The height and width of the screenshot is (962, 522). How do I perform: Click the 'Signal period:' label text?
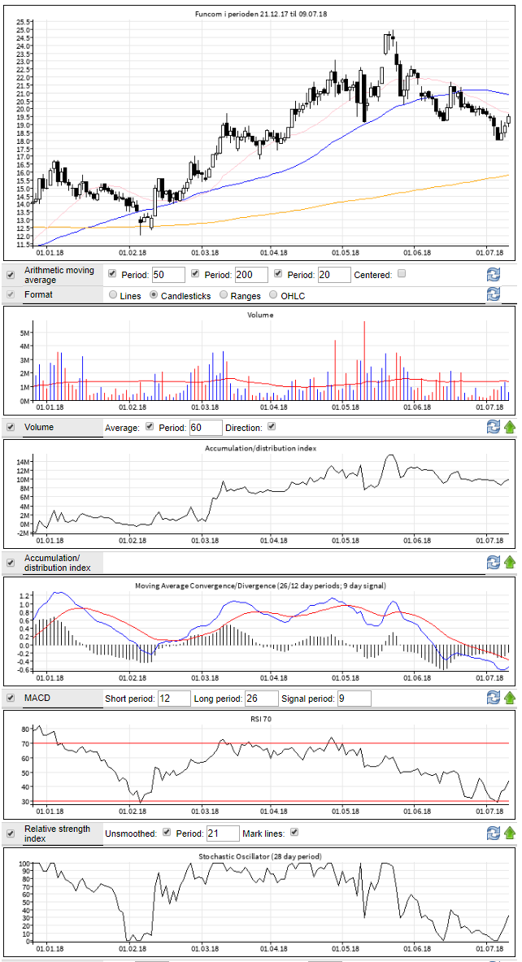308,699
